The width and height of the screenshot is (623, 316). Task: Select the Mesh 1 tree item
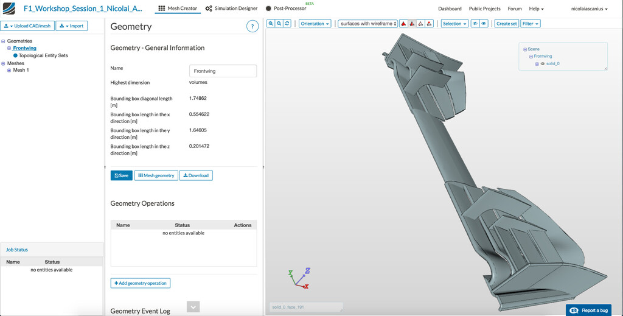21,71
